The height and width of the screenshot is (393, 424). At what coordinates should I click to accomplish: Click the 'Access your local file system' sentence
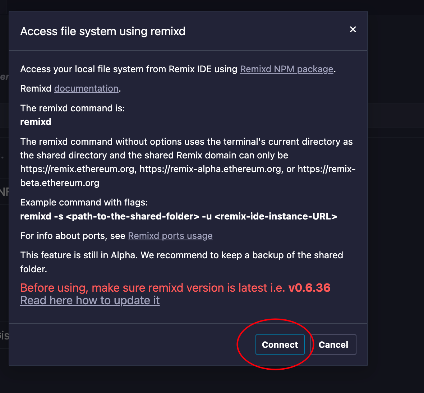pyautogui.click(x=178, y=69)
